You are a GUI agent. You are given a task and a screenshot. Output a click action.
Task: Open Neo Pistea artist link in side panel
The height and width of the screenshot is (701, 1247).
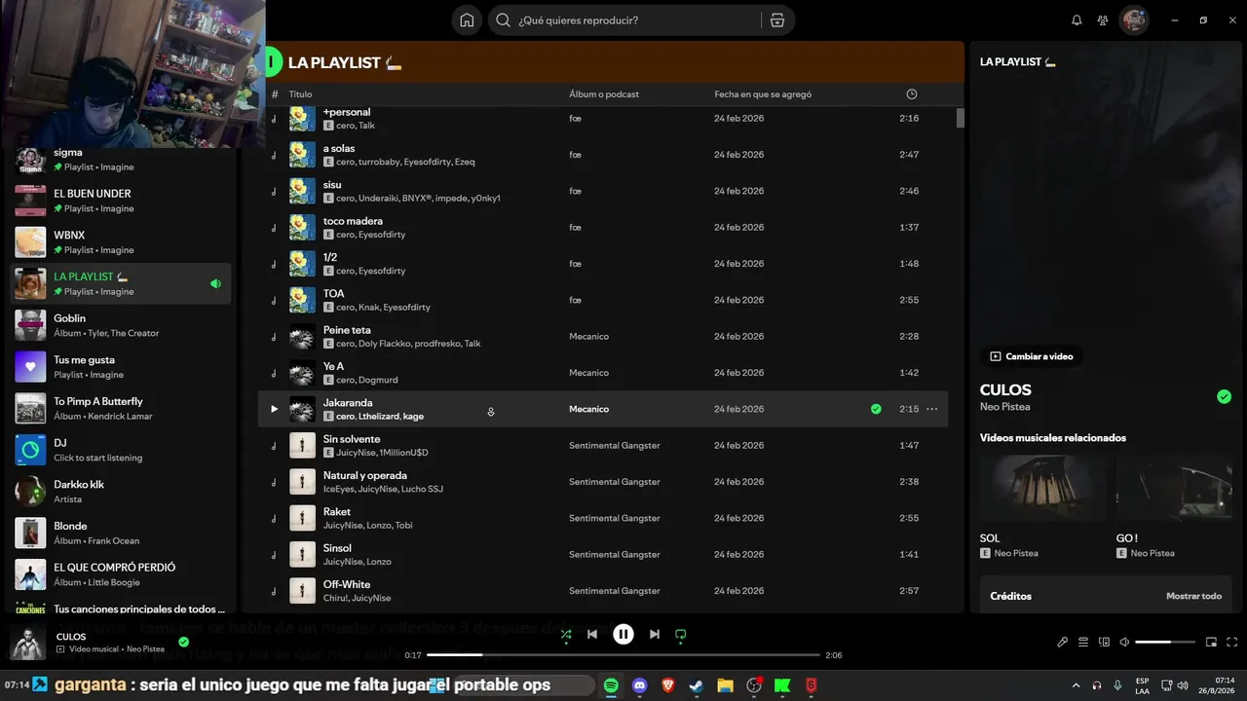click(x=1004, y=407)
